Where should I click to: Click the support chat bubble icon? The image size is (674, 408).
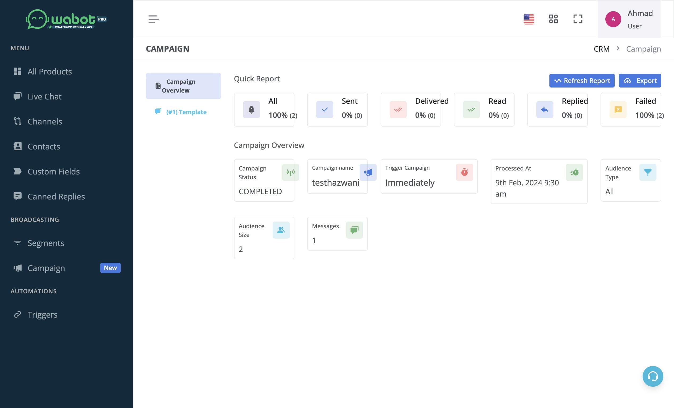(x=653, y=376)
